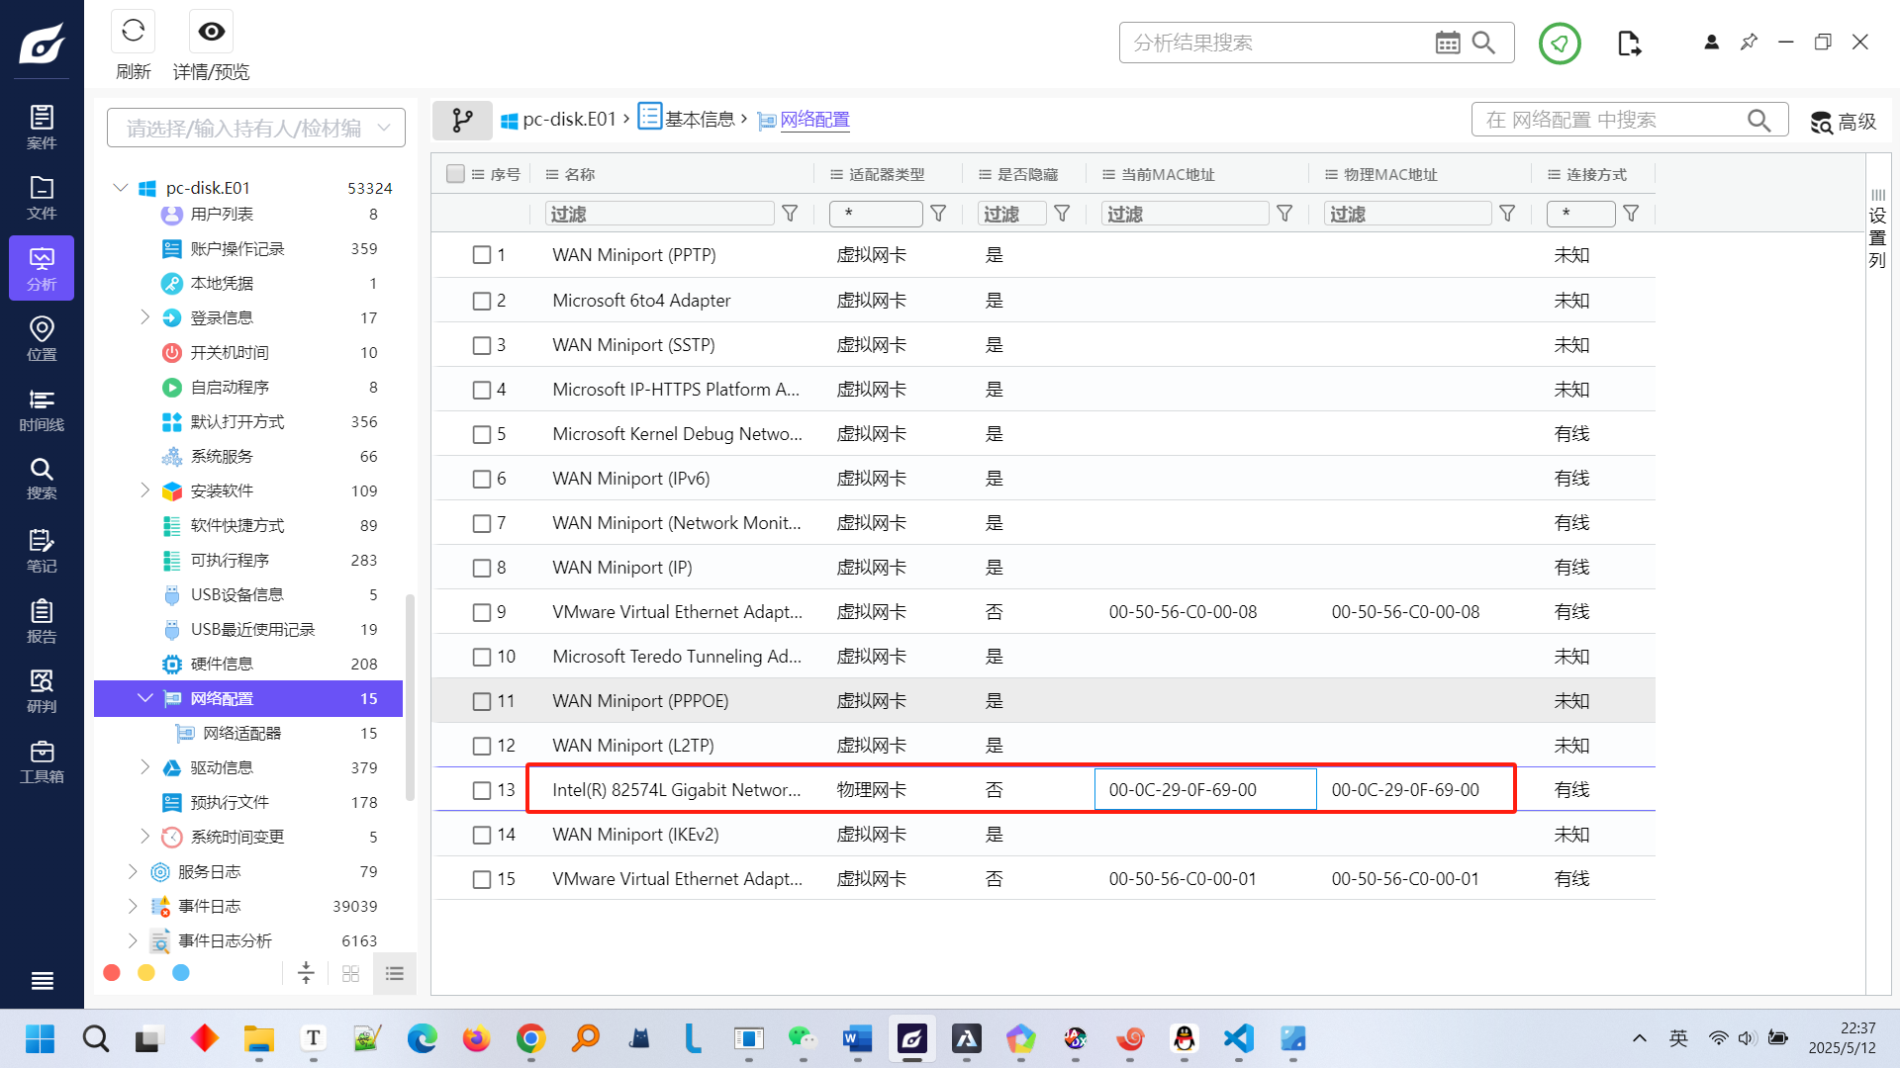Sort by 当前MAC地址 column header

[x=1168, y=174]
